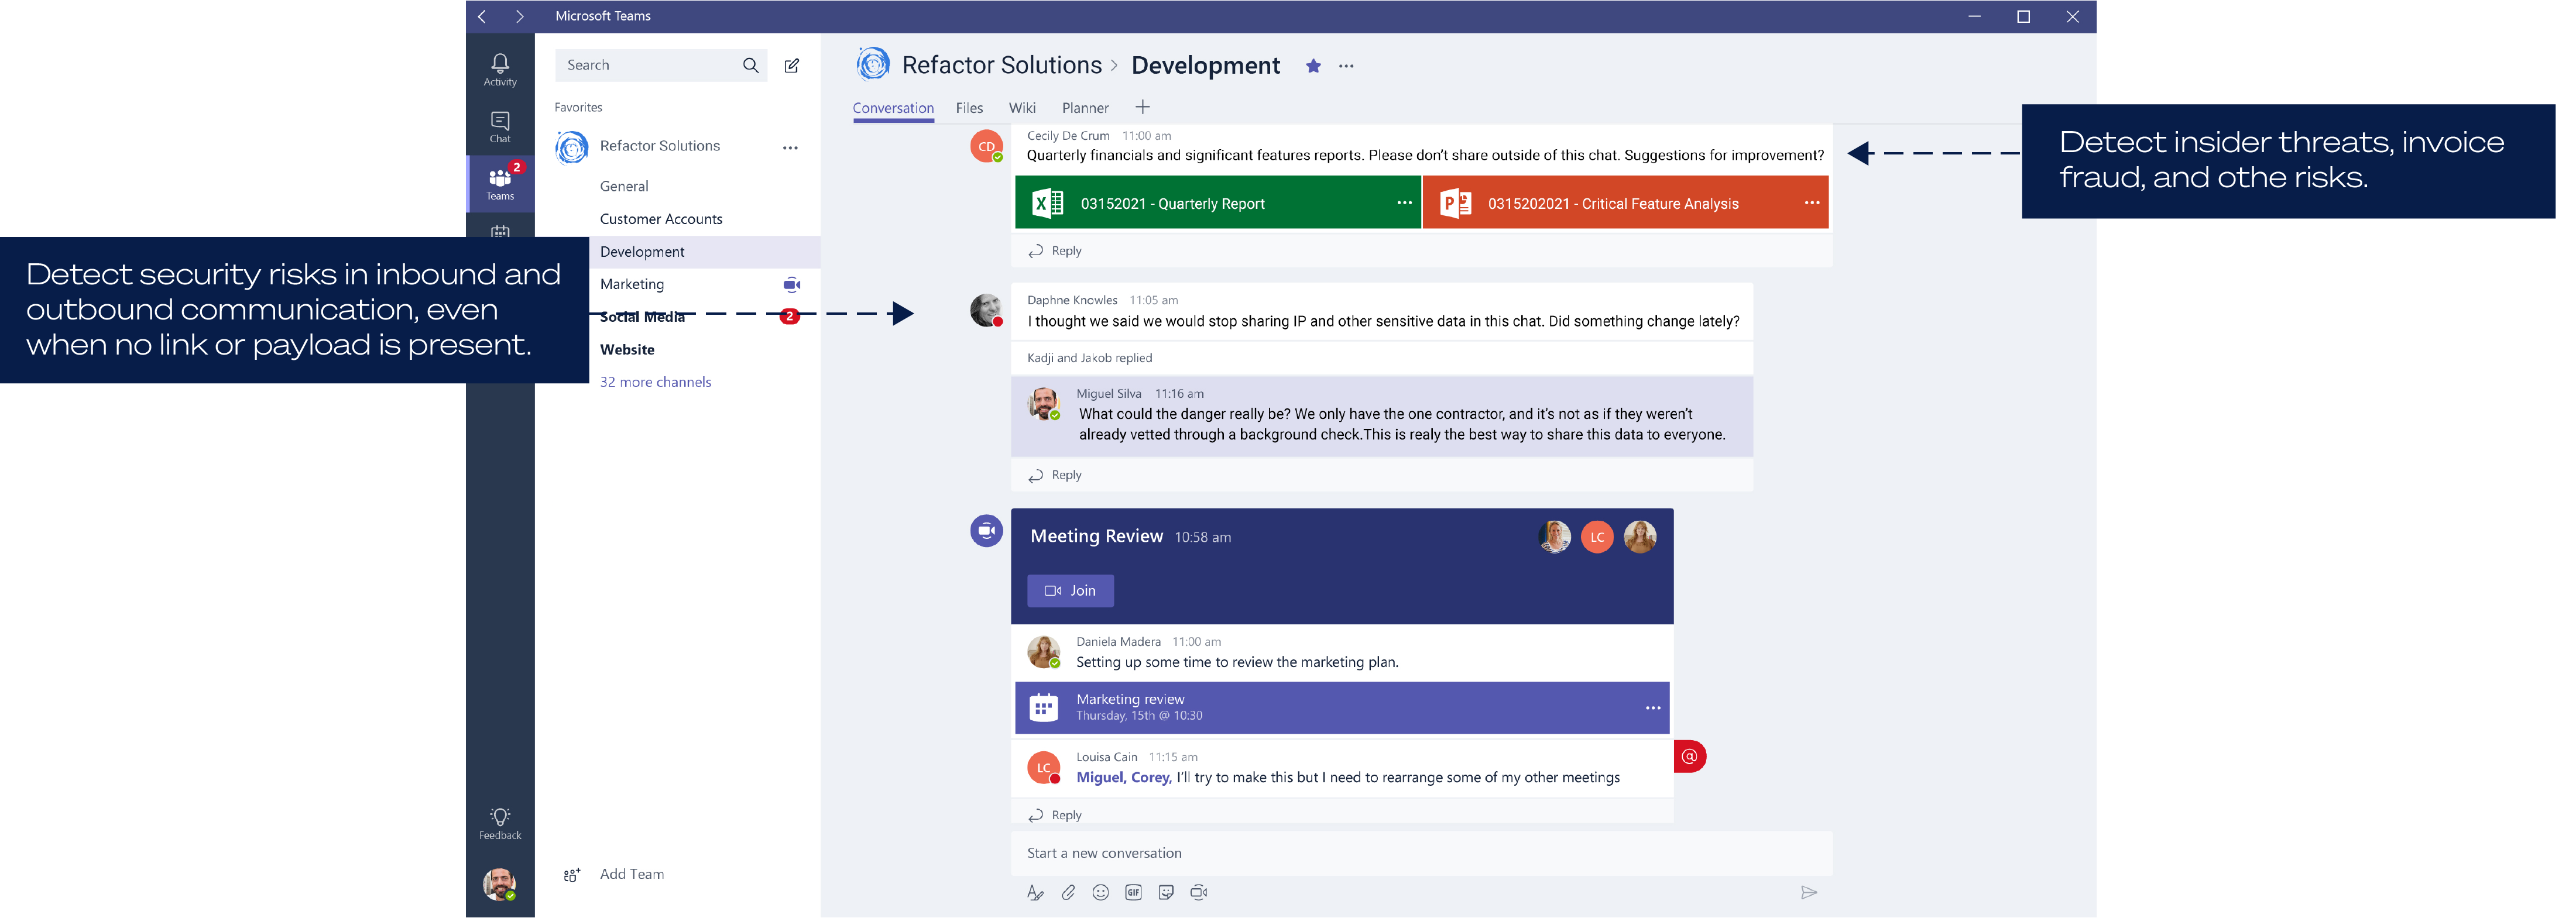The image size is (2576, 918).
Task: Click Daphne Knowles' avatar
Action: [986, 310]
